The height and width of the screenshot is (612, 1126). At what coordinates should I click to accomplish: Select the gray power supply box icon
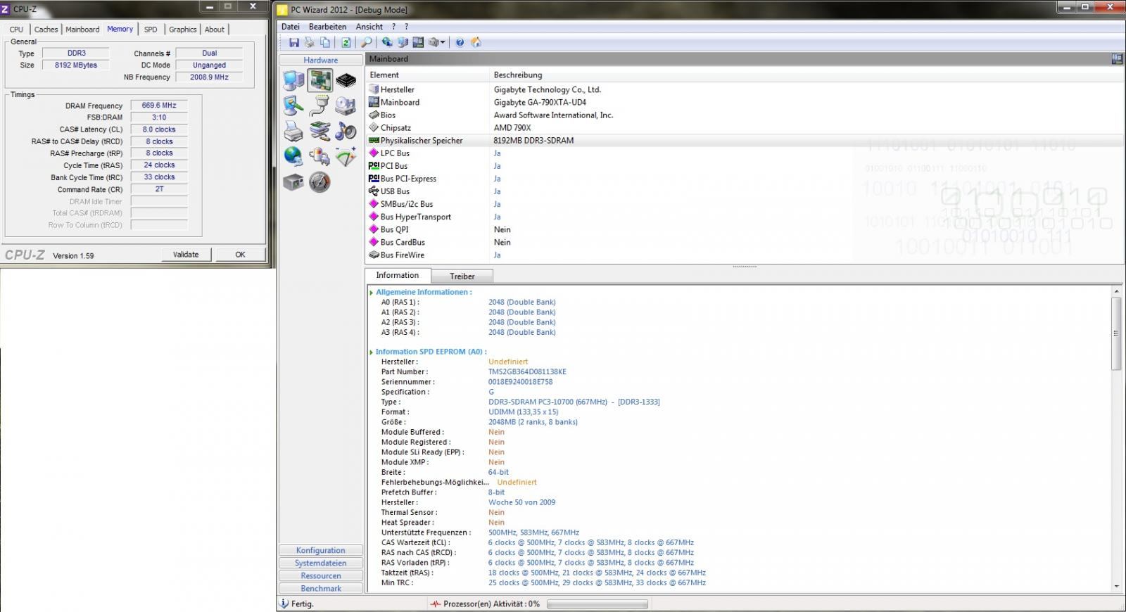[x=293, y=182]
